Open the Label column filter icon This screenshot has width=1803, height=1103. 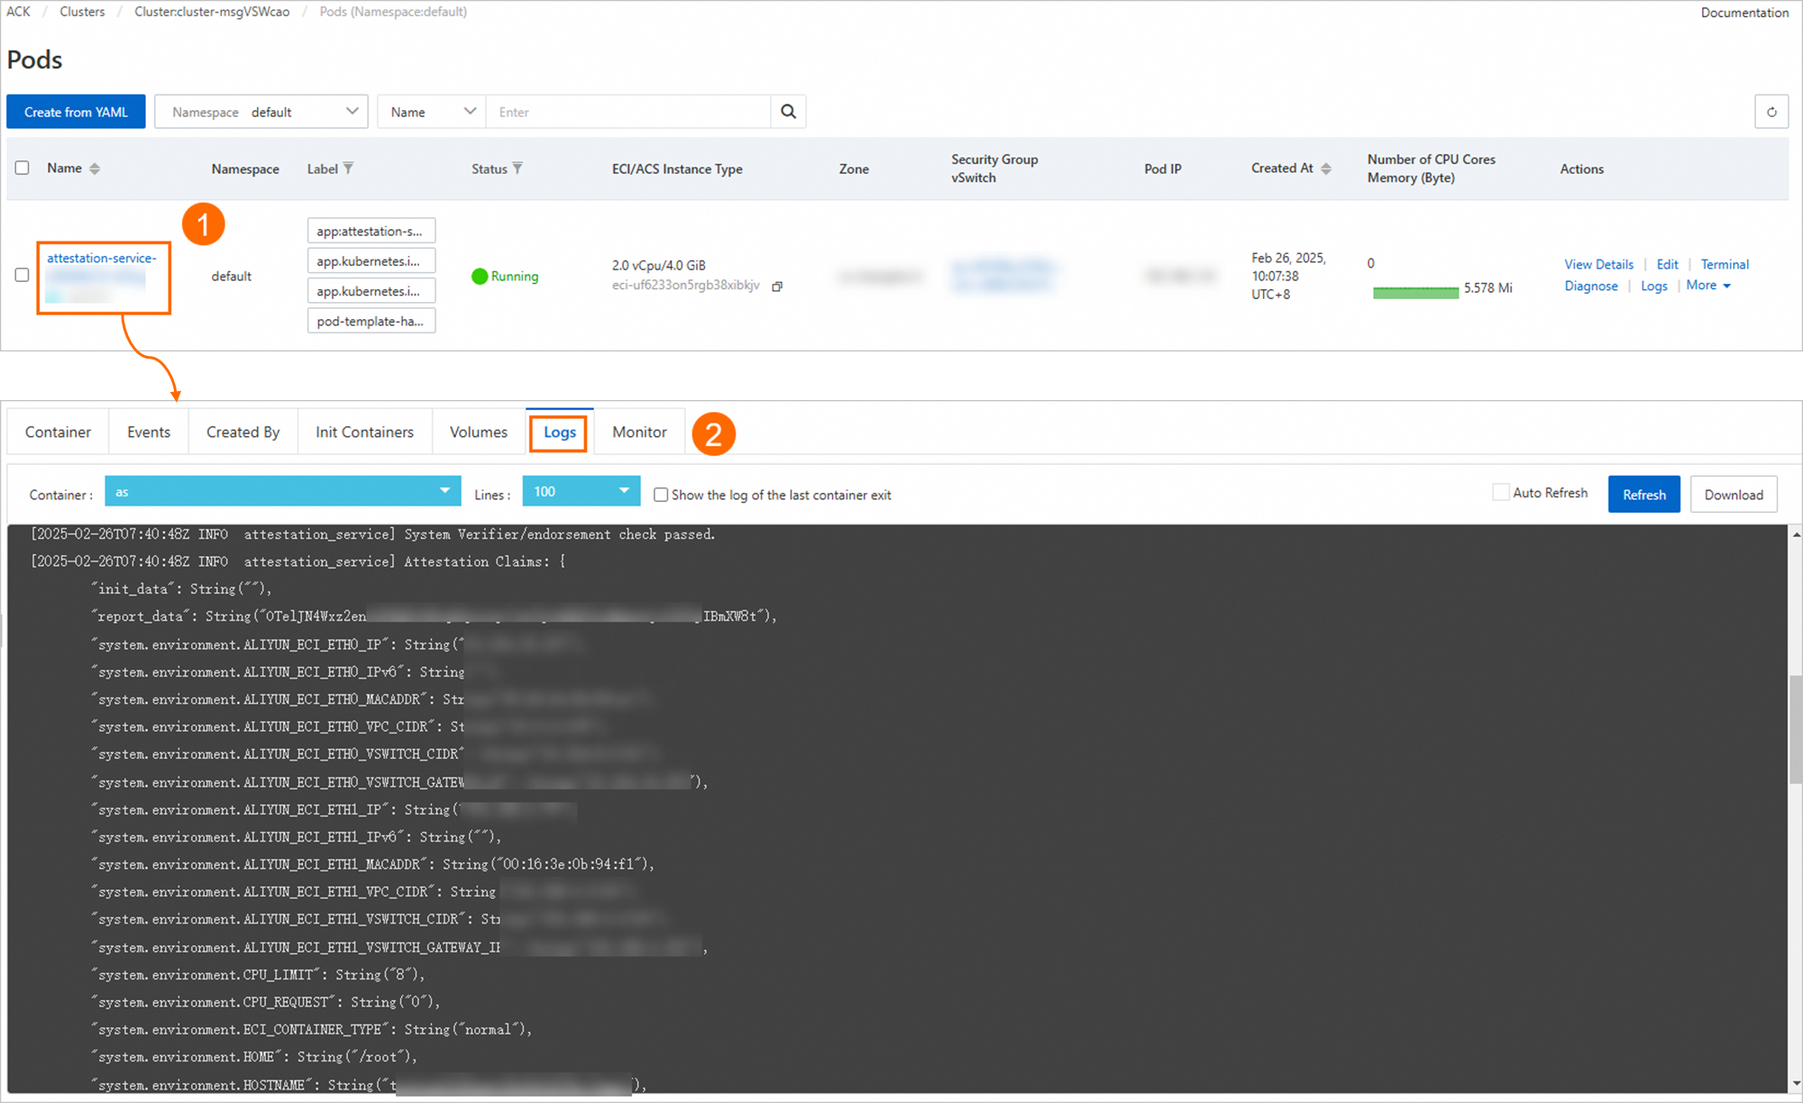[x=349, y=169]
